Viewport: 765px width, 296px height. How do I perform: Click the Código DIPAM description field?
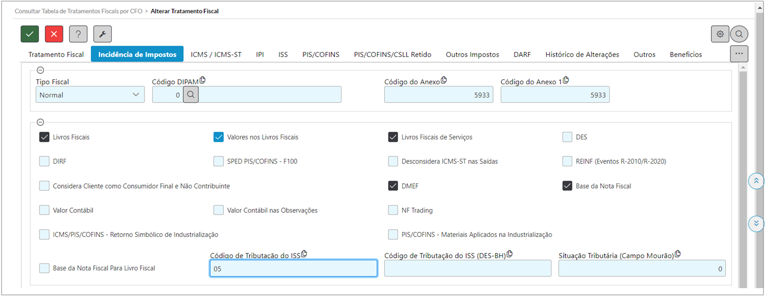[x=270, y=95]
